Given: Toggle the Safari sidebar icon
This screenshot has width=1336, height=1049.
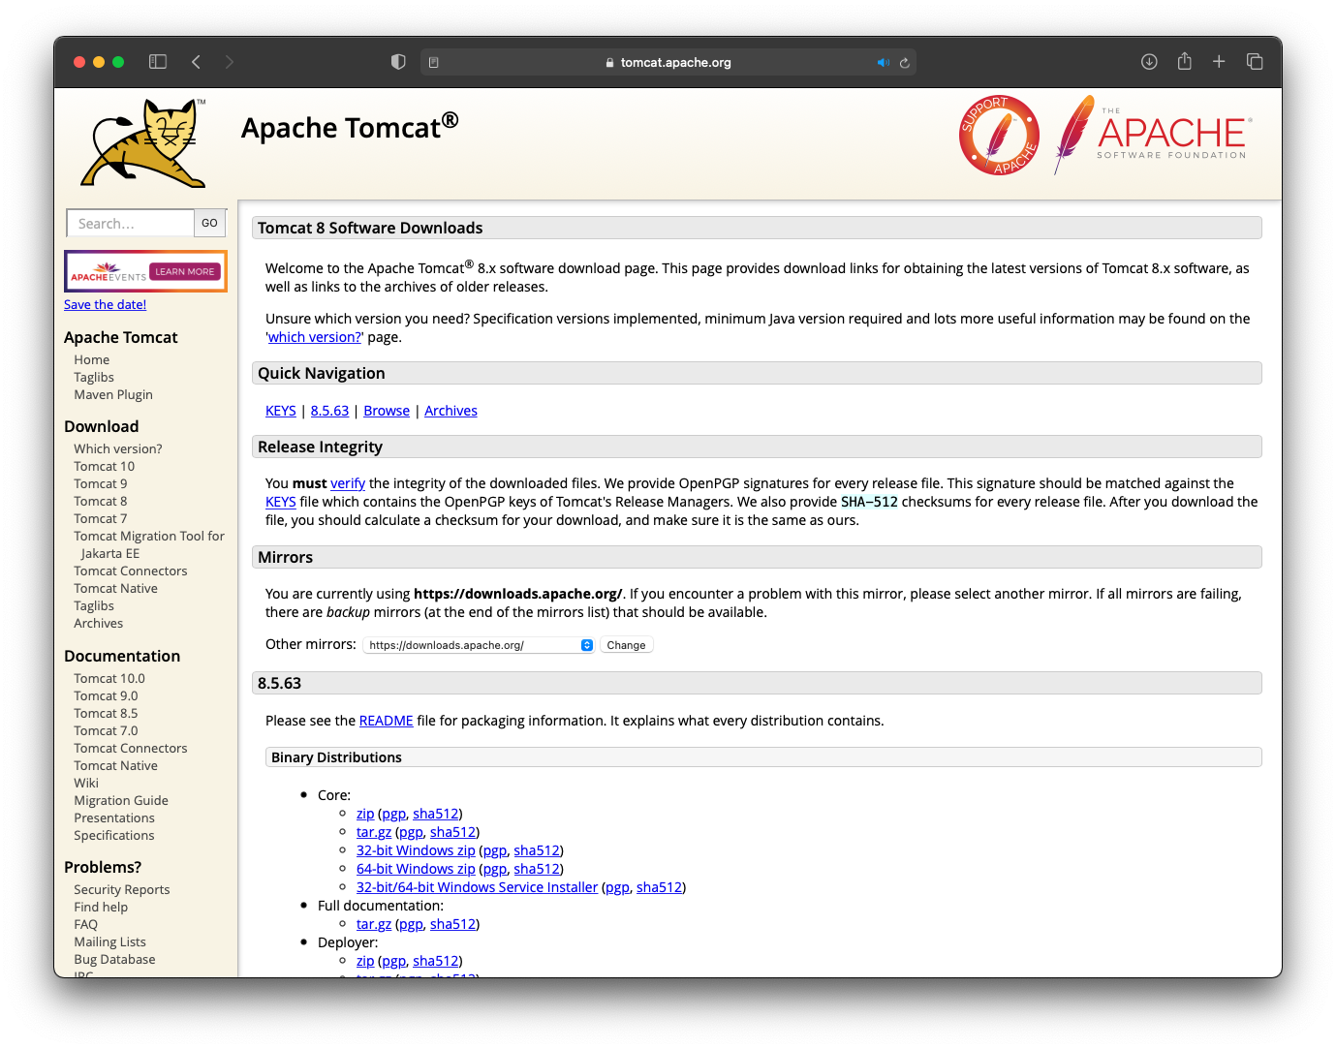Looking at the screenshot, I should point(158,62).
